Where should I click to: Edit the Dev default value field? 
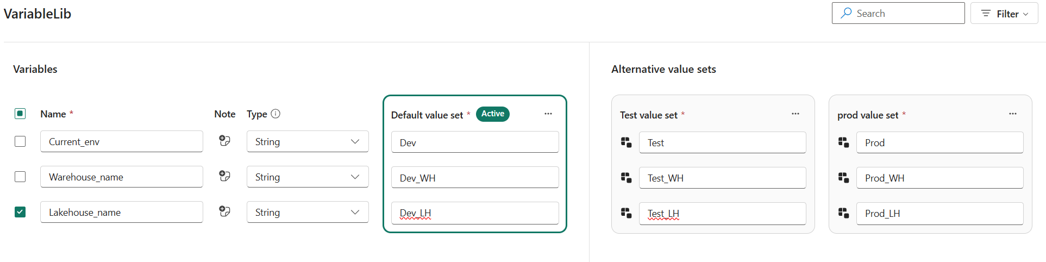[x=475, y=142]
